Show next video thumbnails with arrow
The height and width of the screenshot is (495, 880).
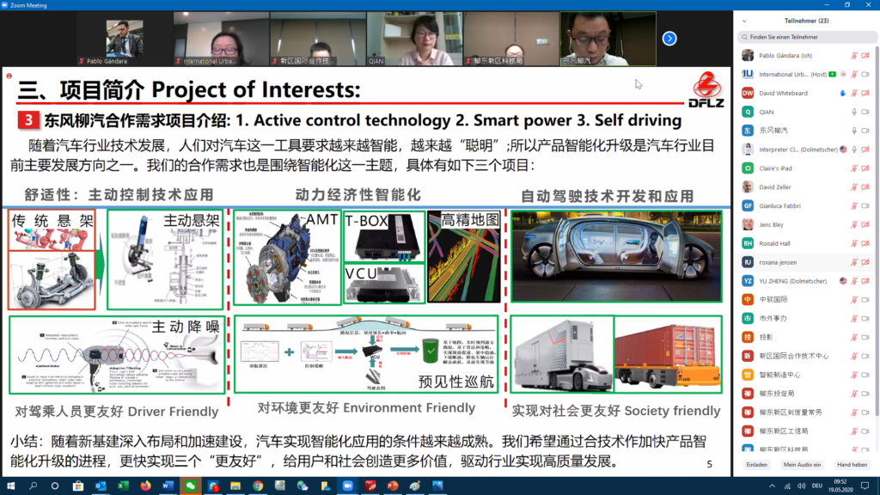tap(669, 38)
